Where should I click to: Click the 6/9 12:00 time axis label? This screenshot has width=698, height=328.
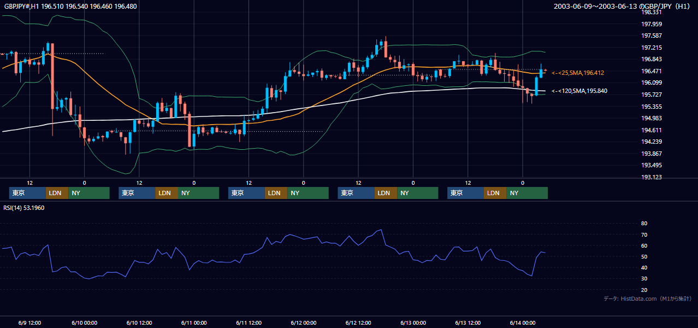click(29, 323)
